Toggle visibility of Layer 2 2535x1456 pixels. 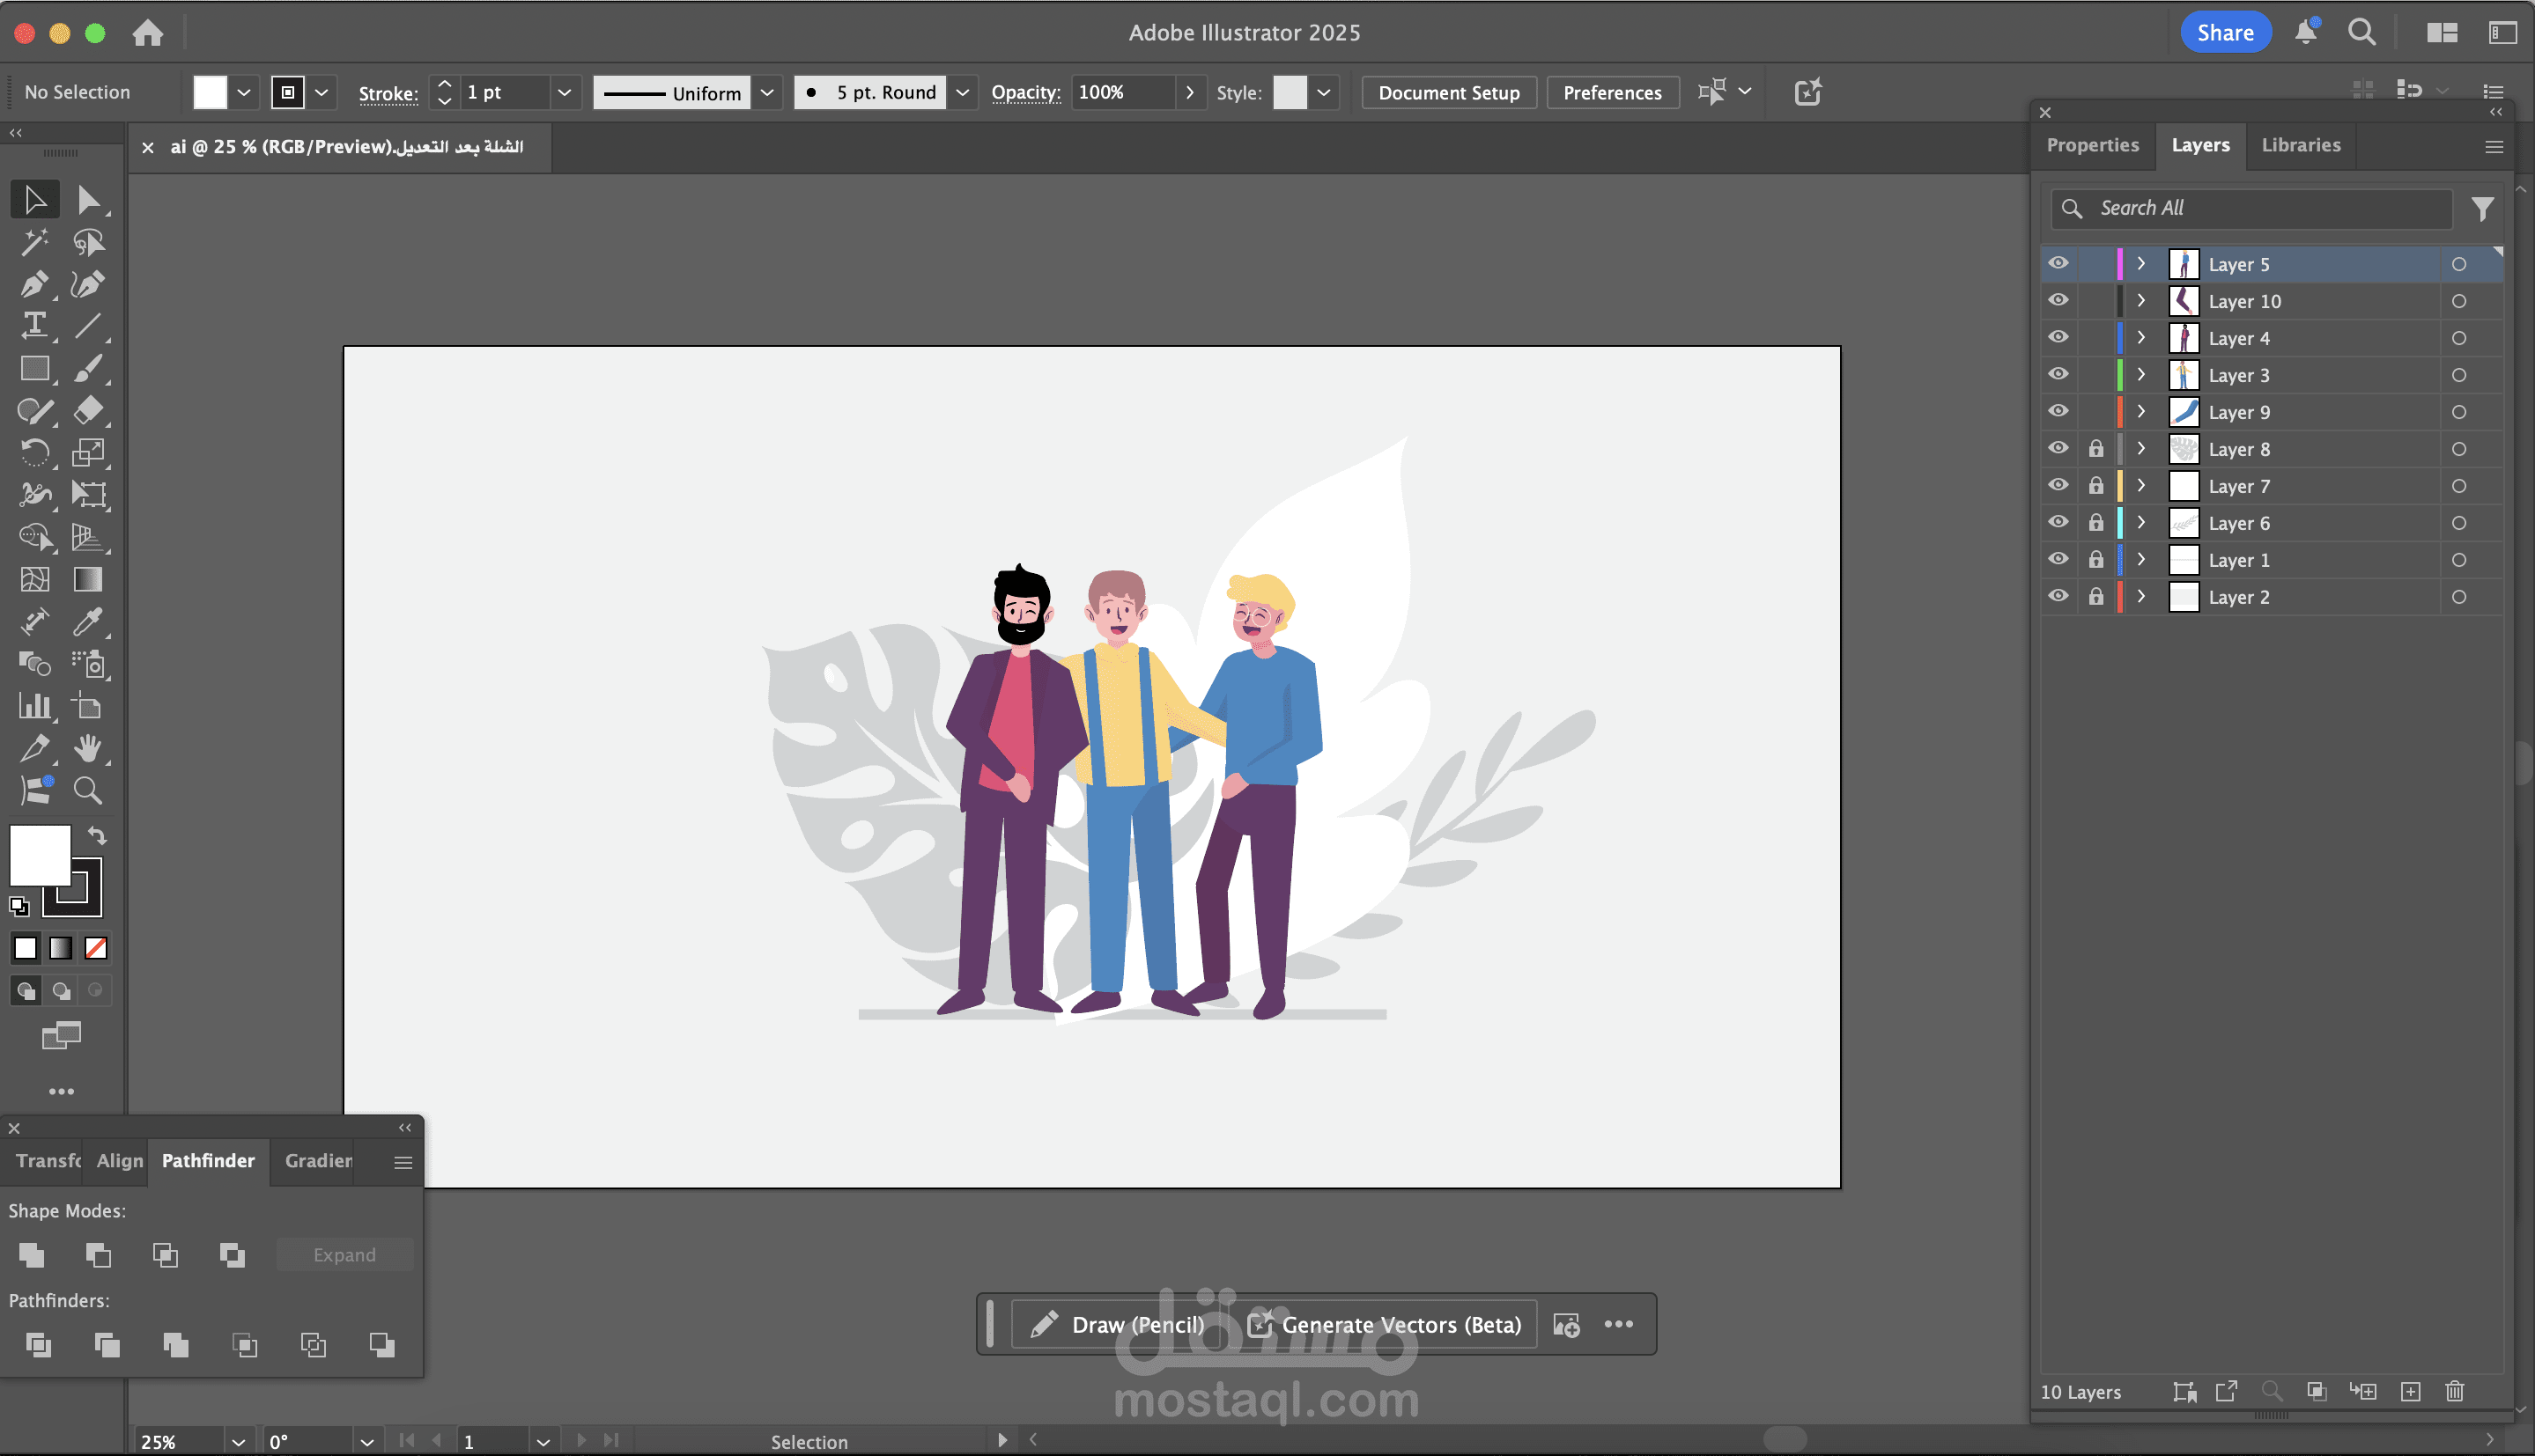(x=2058, y=596)
